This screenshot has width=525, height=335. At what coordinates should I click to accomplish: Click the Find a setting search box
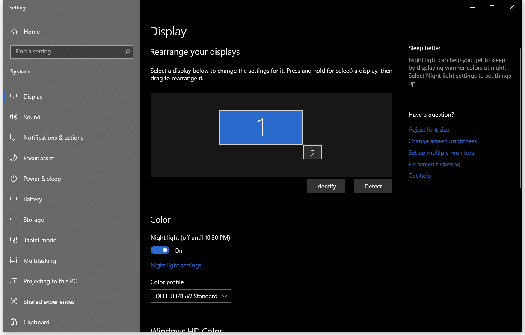(72, 52)
